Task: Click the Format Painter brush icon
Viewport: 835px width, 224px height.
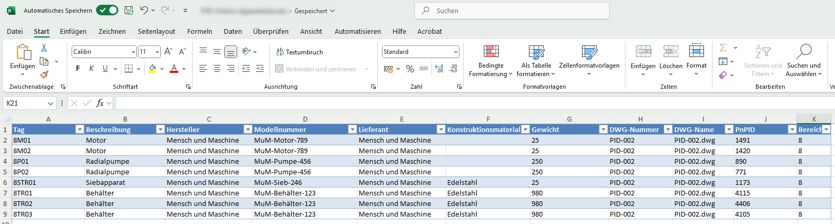Action: pyautogui.click(x=44, y=75)
